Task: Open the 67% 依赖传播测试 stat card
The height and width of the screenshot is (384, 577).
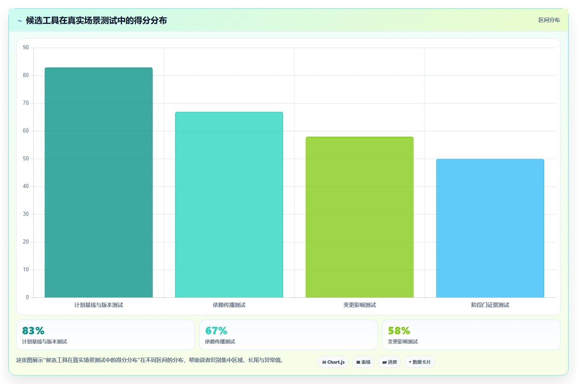Action: [288, 335]
